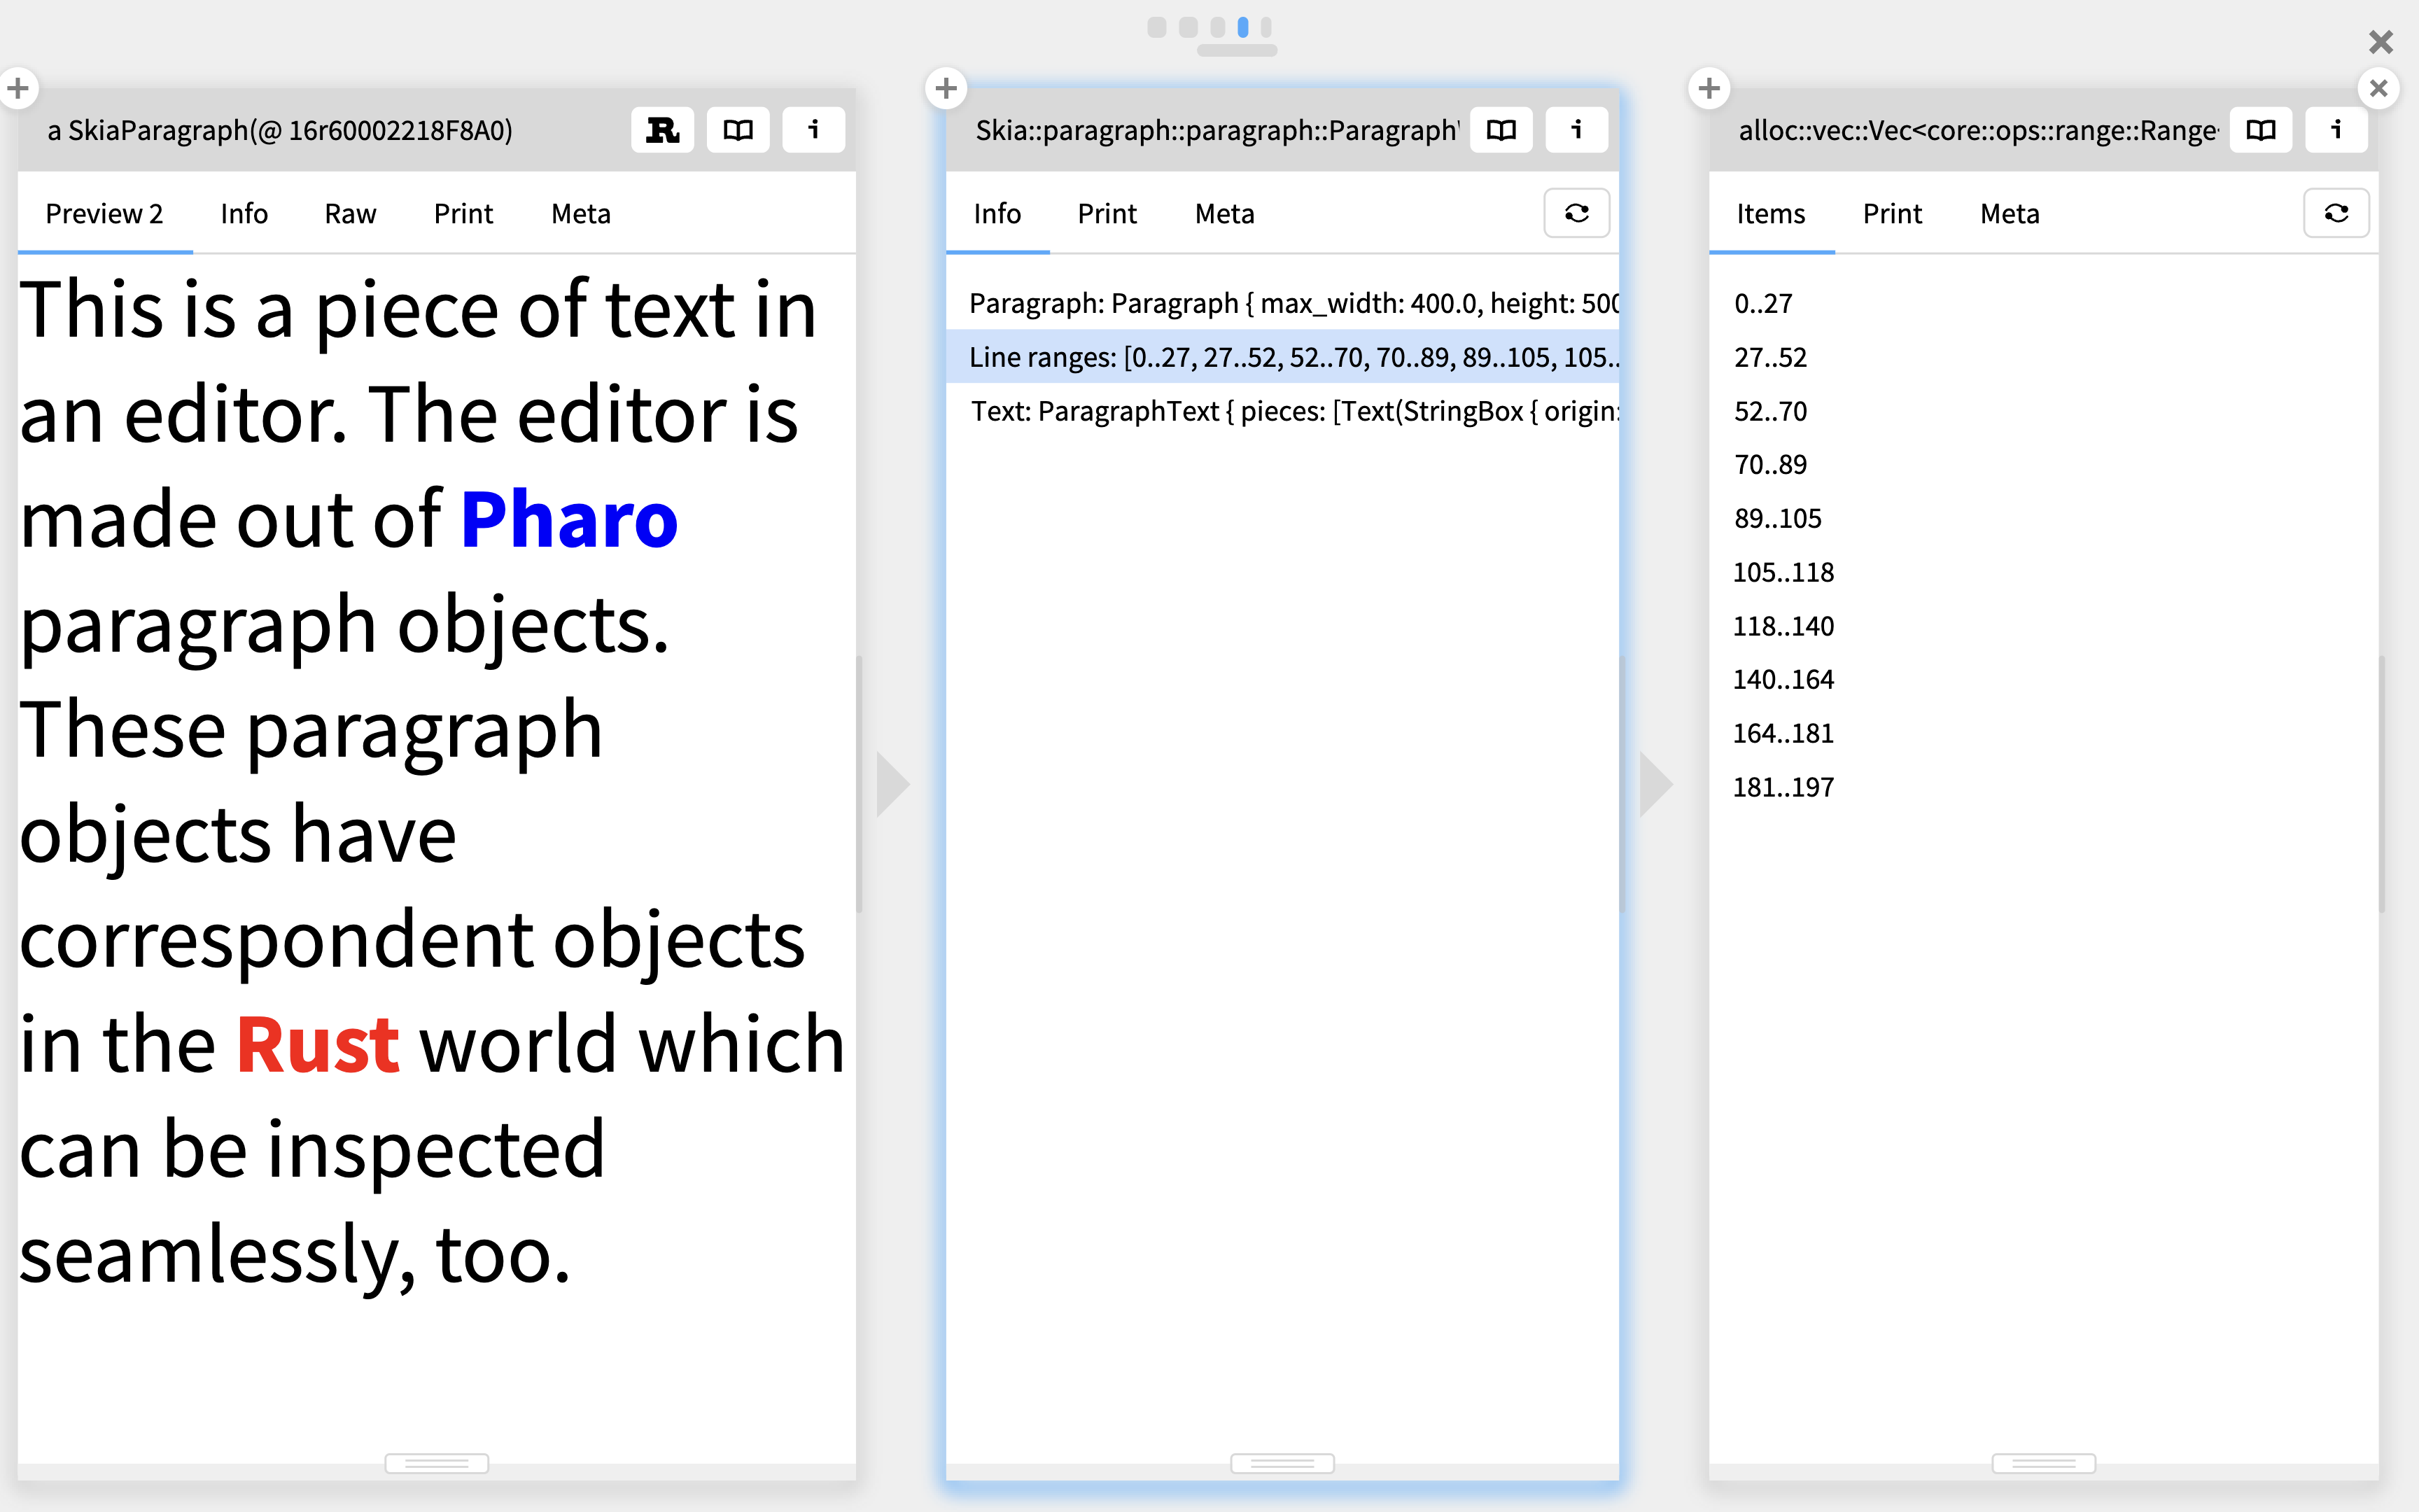The width and height of the screenshot is (2419, 1512).
Task: Click the bottom resize handle of SkiaParagraph pane
Action: coord(437,1463)
